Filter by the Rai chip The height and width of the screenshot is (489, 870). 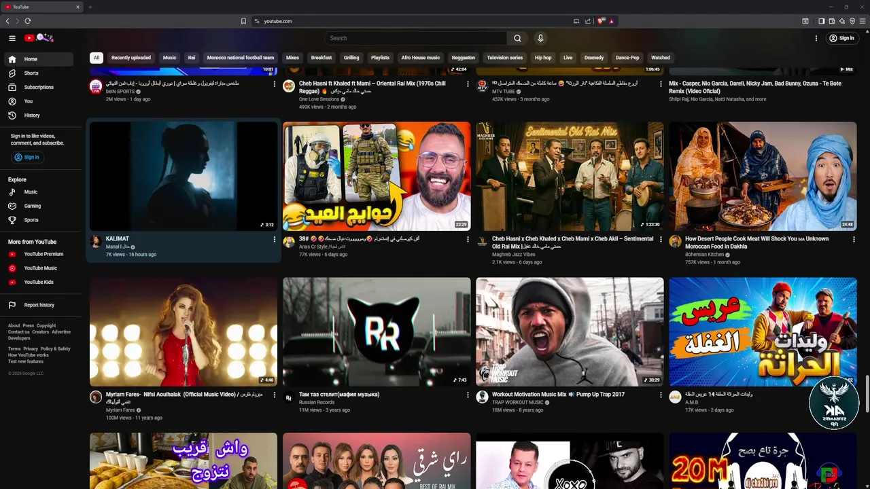[x=192, y=58]
